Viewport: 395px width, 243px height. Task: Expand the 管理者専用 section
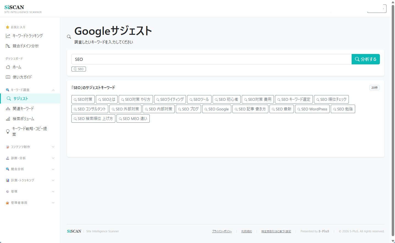coord(30,203)
